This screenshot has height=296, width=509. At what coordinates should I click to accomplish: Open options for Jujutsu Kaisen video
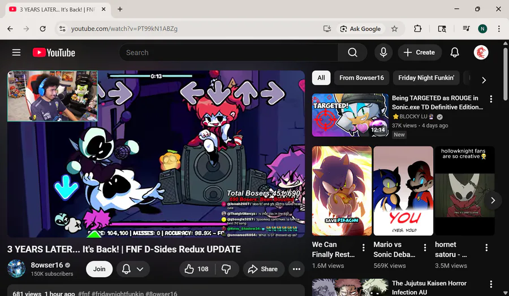click(491, 284)
